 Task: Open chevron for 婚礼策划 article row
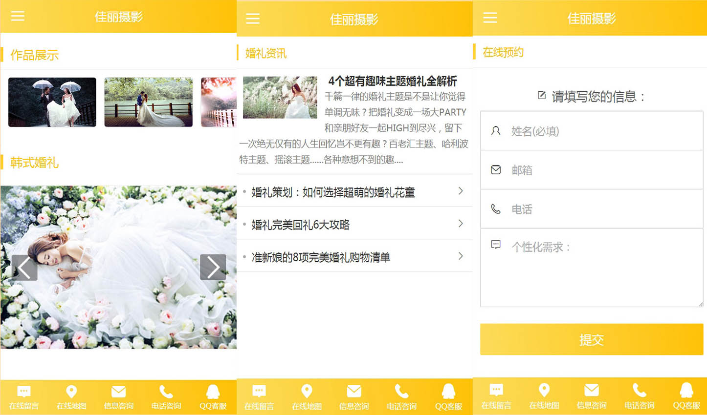(461, 191)
